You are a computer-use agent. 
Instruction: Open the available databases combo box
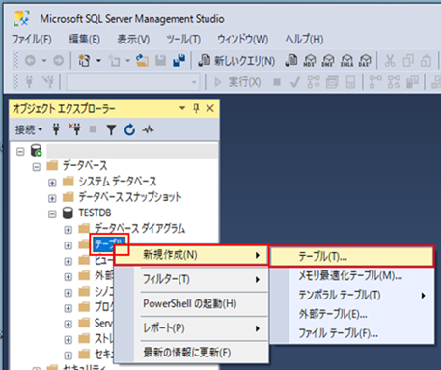tap(133, 82)
